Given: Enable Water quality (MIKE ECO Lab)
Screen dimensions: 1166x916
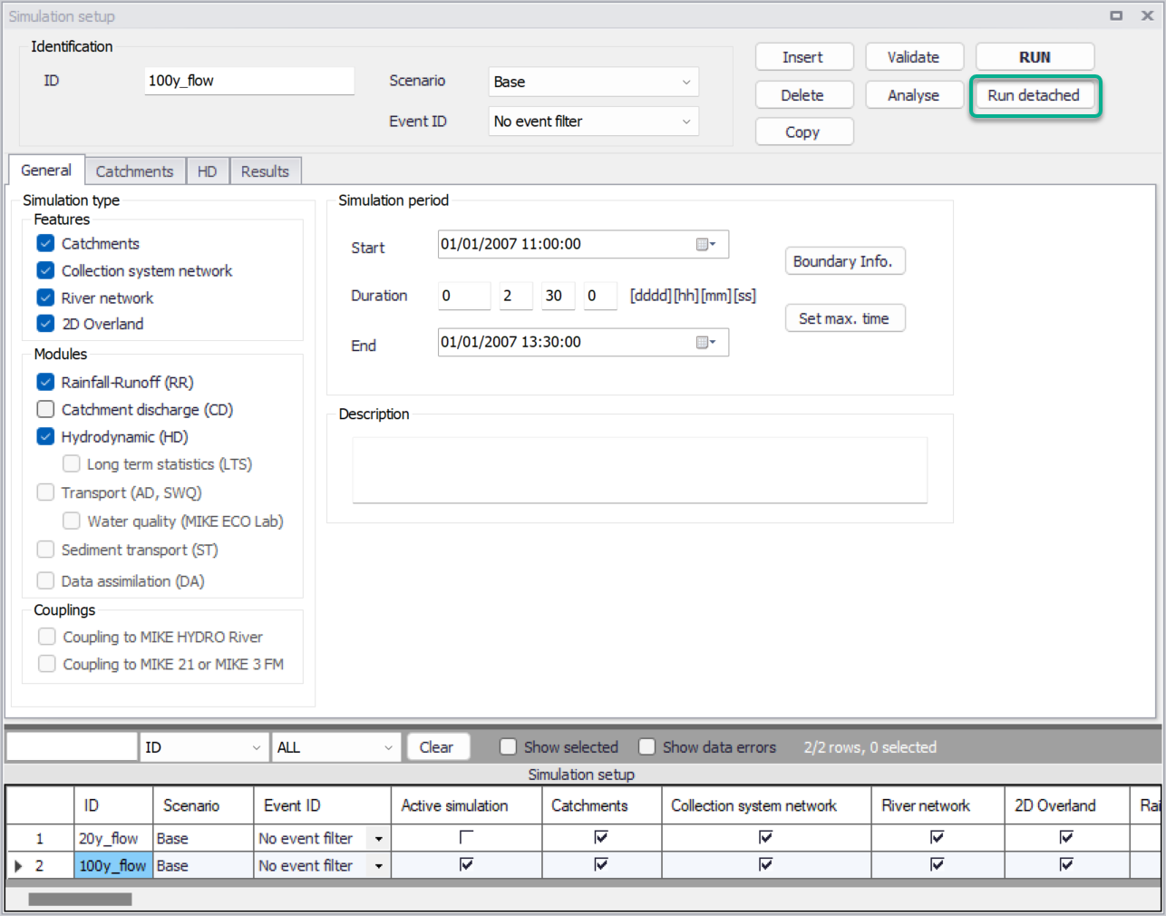Looking at the screenshot, I should (x=71, y=521).
